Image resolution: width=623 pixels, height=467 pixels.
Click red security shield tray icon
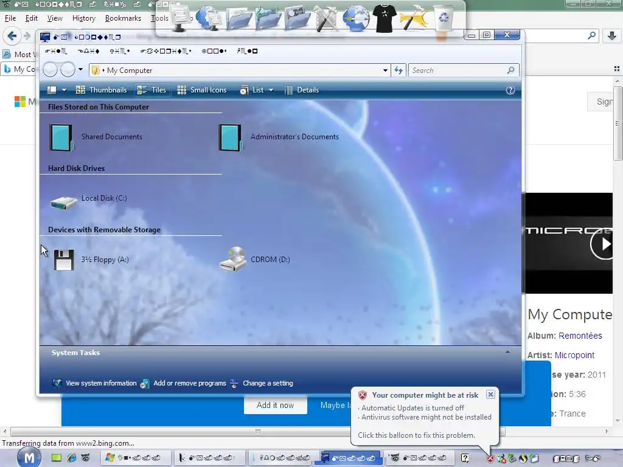click(490, 458)
